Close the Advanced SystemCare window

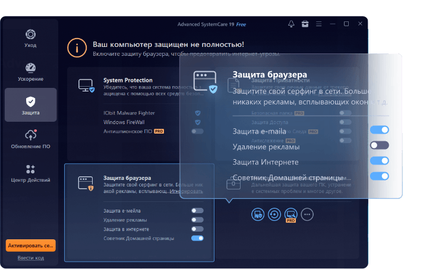[x=360, y=24]
